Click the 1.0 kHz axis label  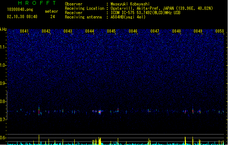[x=3, y=65]
